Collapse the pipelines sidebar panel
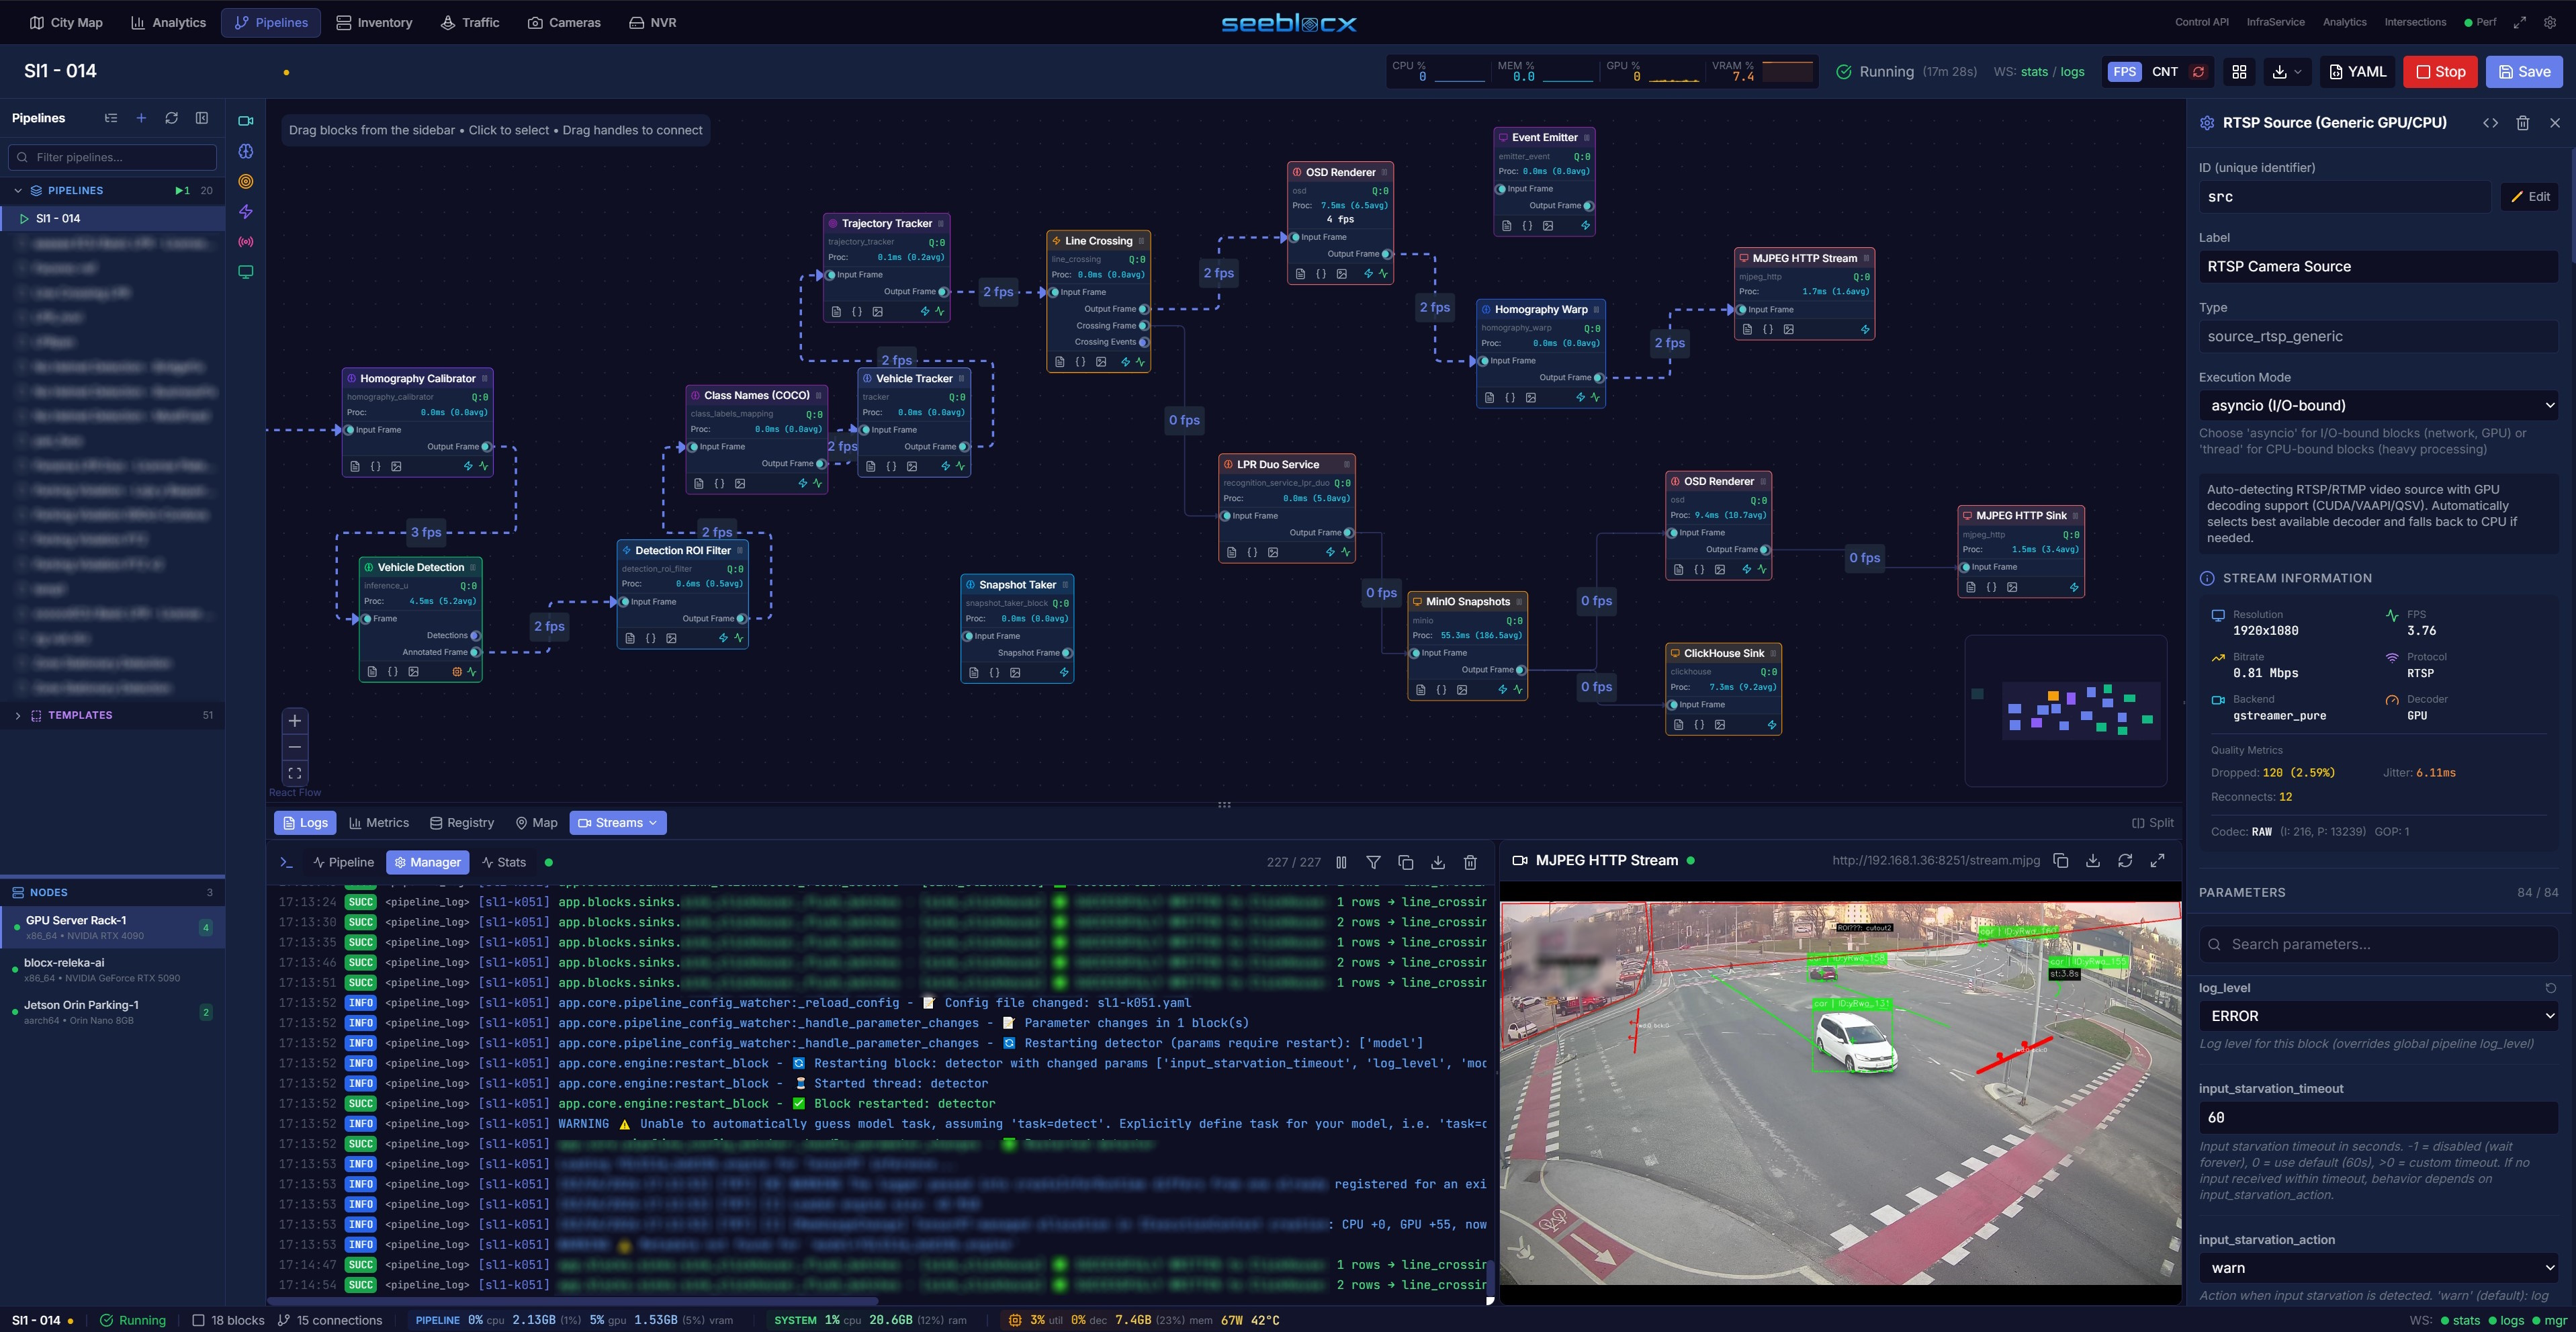 (x=202, y=118)
